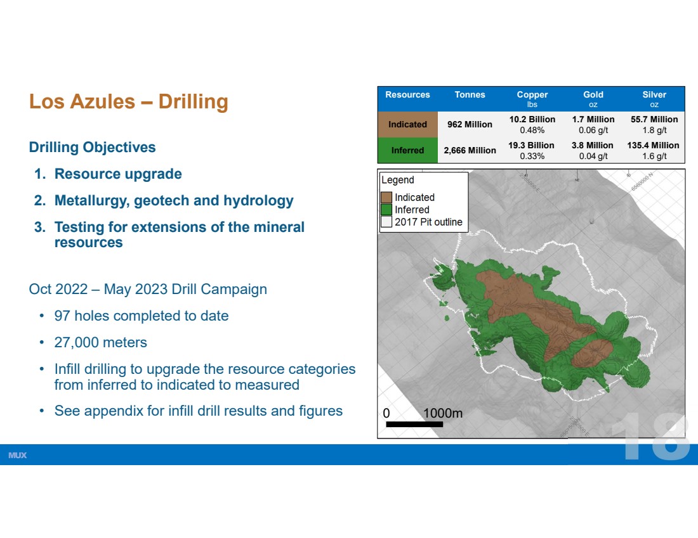
Task: Click the 962 Million tonnes cell
Action: click(x=470, y=124)
